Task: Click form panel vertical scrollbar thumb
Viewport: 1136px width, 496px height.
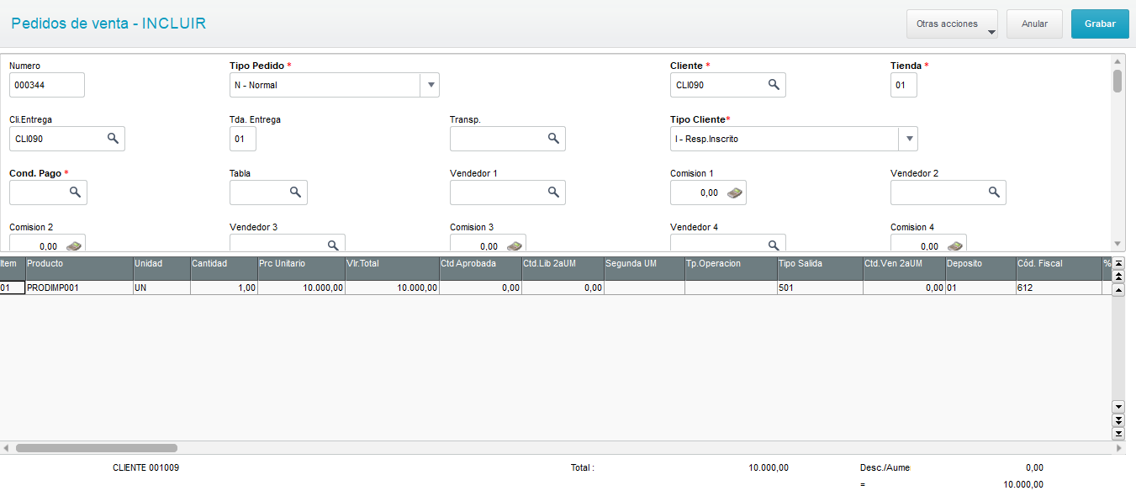Action: click(1118, 82)
